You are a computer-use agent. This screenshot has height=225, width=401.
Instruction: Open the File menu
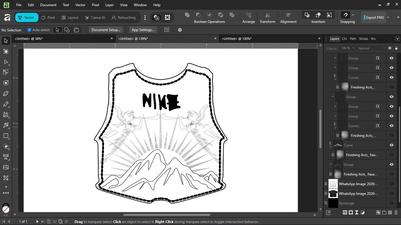click(x=19, y=5)
